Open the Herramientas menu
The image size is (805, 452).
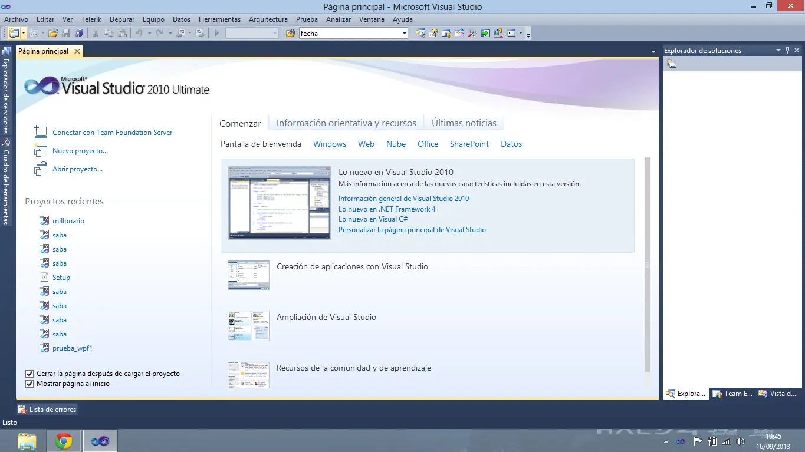(219, 19)
